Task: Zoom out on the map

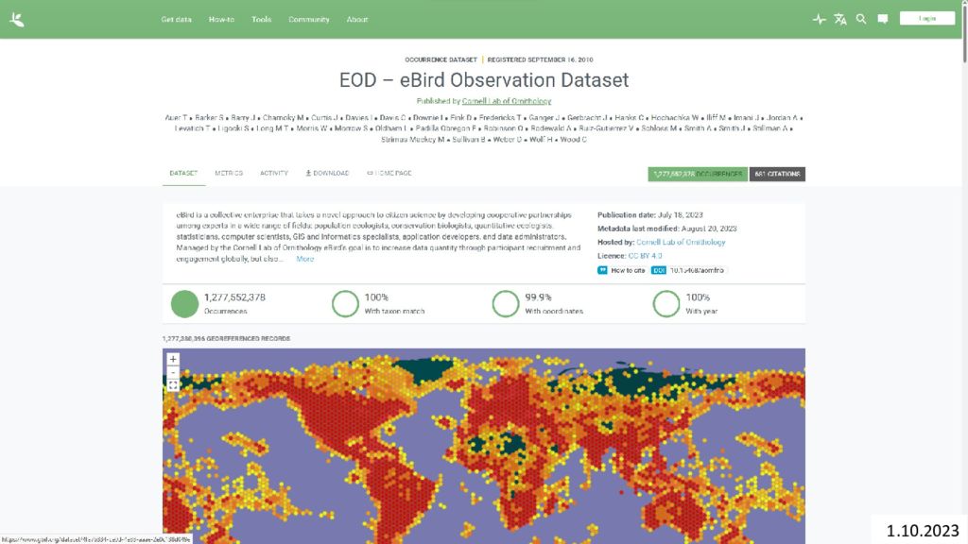Action: pos(173,372)
